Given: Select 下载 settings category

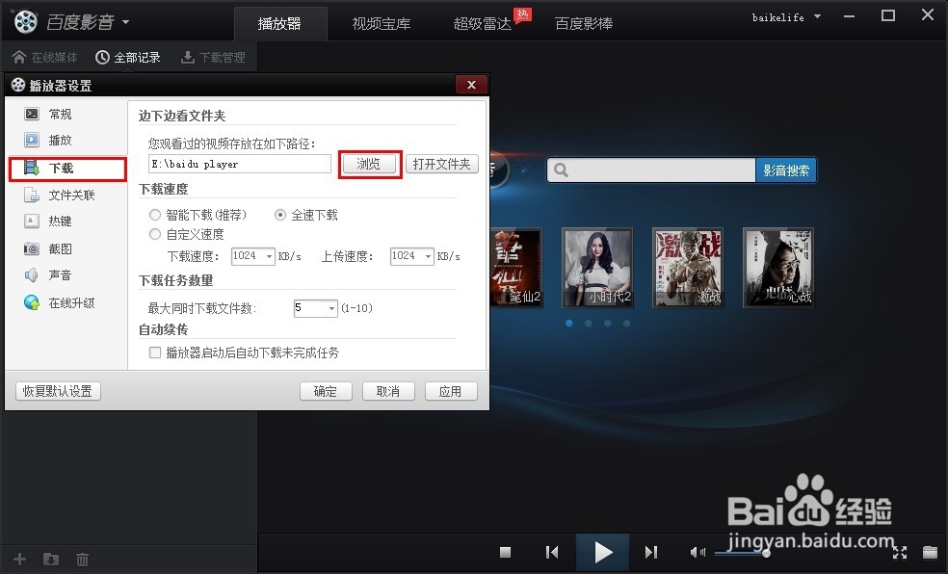Looking at the screenshot, I should (67, 169).
